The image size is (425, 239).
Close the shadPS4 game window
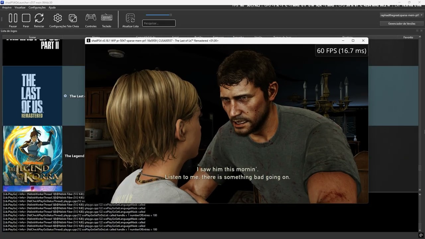pos(363,40)
